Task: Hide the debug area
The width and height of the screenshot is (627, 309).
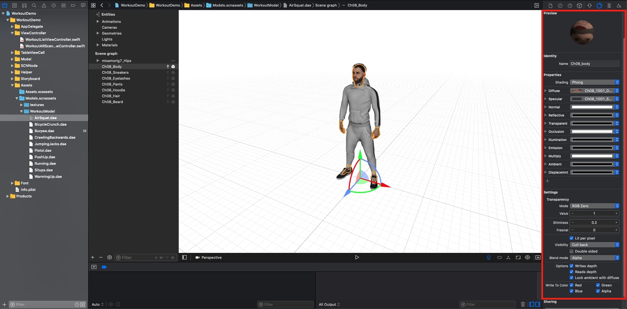Action: point(94,267)
